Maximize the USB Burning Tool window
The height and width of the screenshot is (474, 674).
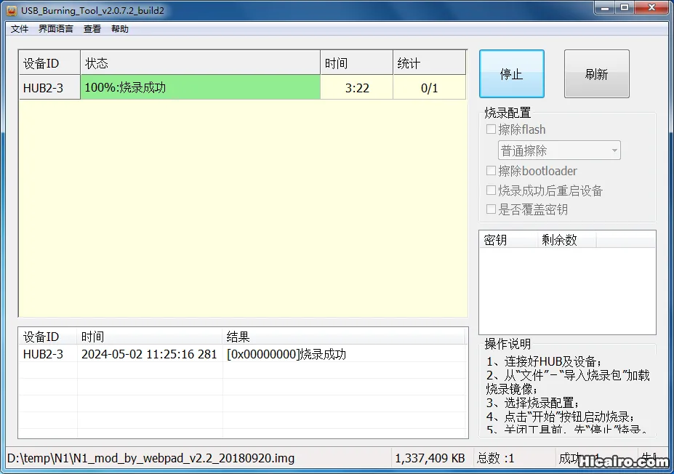click(x=625, y=8)
